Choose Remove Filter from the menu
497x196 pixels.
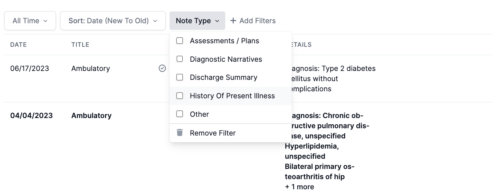click(x=213, y=133)
